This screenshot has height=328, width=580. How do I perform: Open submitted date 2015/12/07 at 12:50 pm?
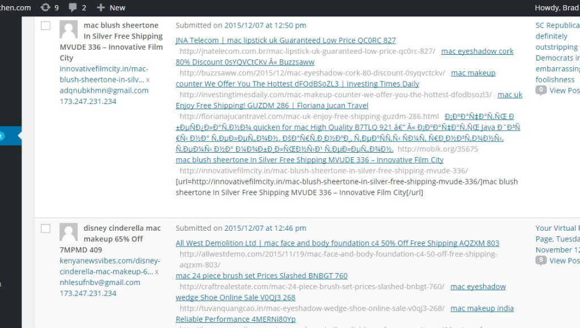(x=265, y=25)
